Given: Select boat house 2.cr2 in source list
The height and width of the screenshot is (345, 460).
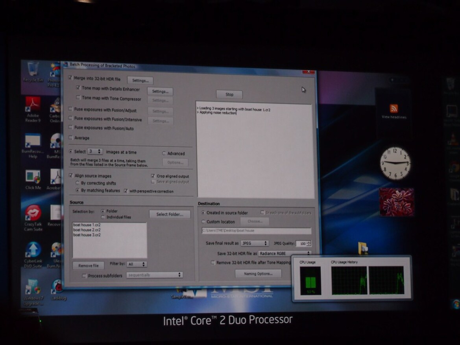Looking at the screenshot, I should click(x=87, y=230).
